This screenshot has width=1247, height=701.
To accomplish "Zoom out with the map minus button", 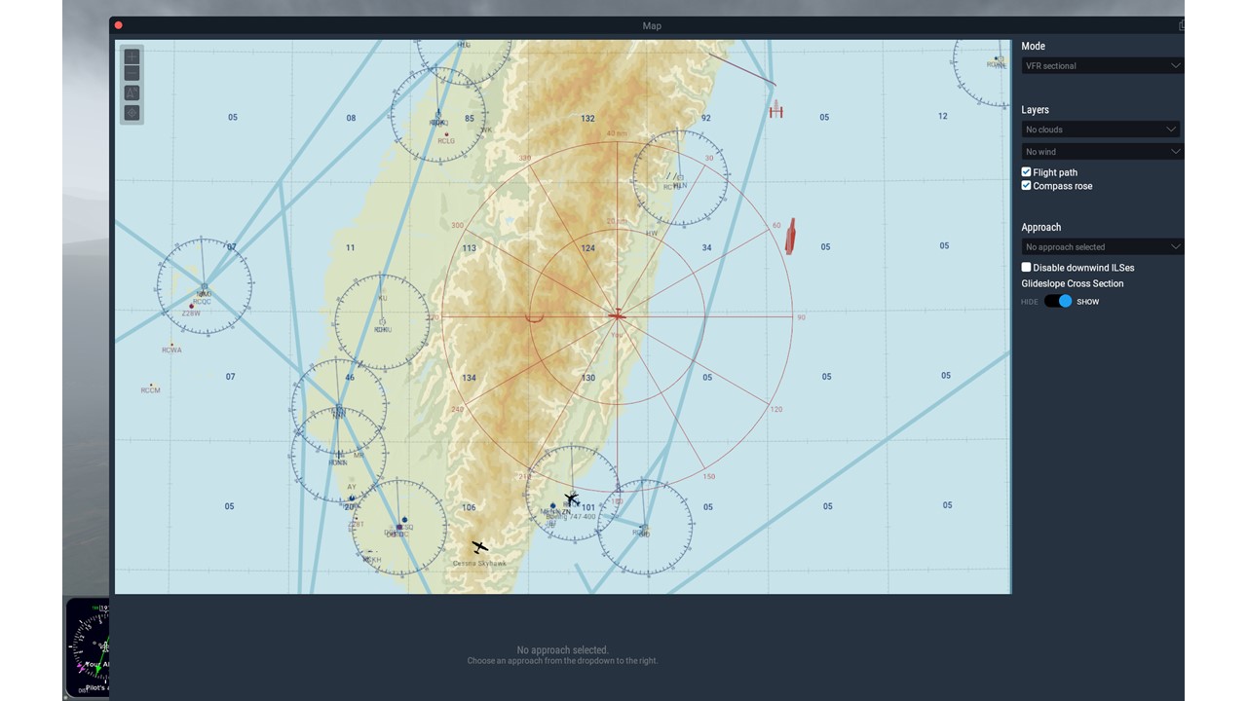I will [x=132, y=73].
